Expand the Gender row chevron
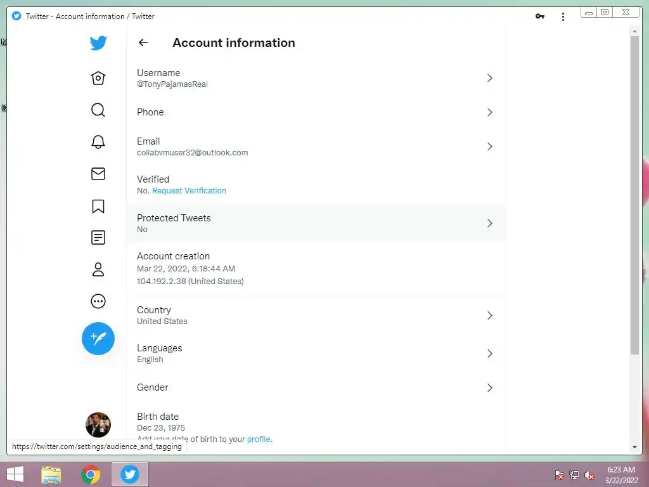The width and height of the screenshot is (649, 487). pos(490,387)
